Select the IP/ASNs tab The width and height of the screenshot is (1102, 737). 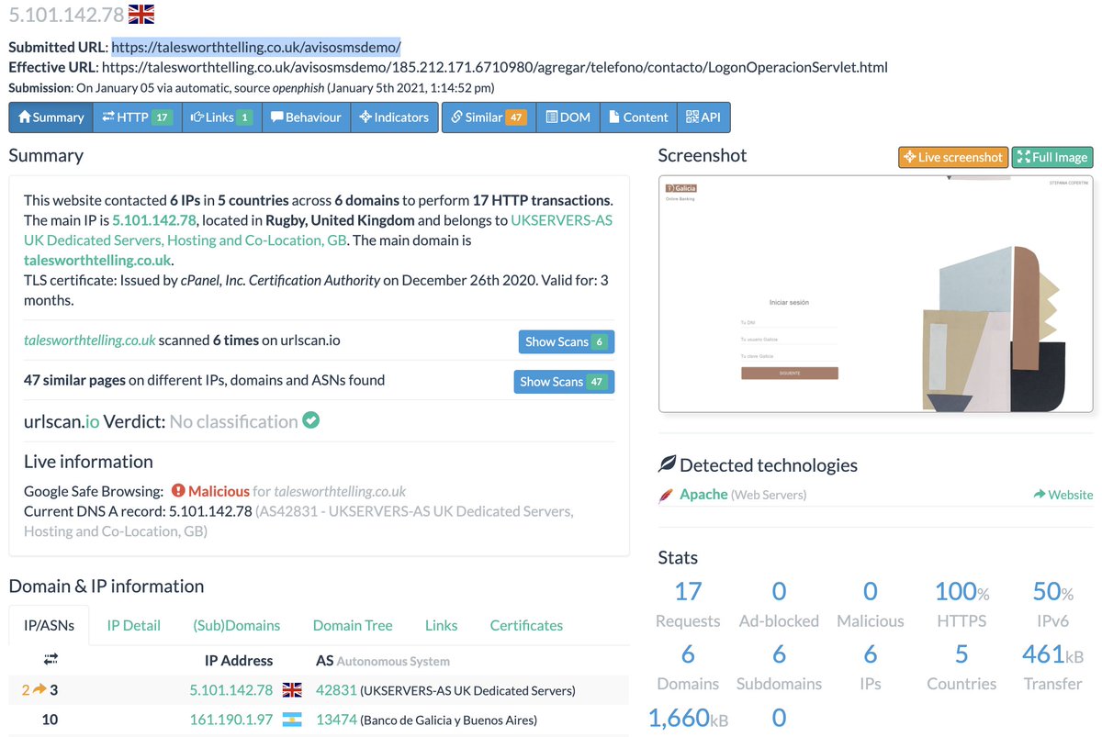(49, 625)
